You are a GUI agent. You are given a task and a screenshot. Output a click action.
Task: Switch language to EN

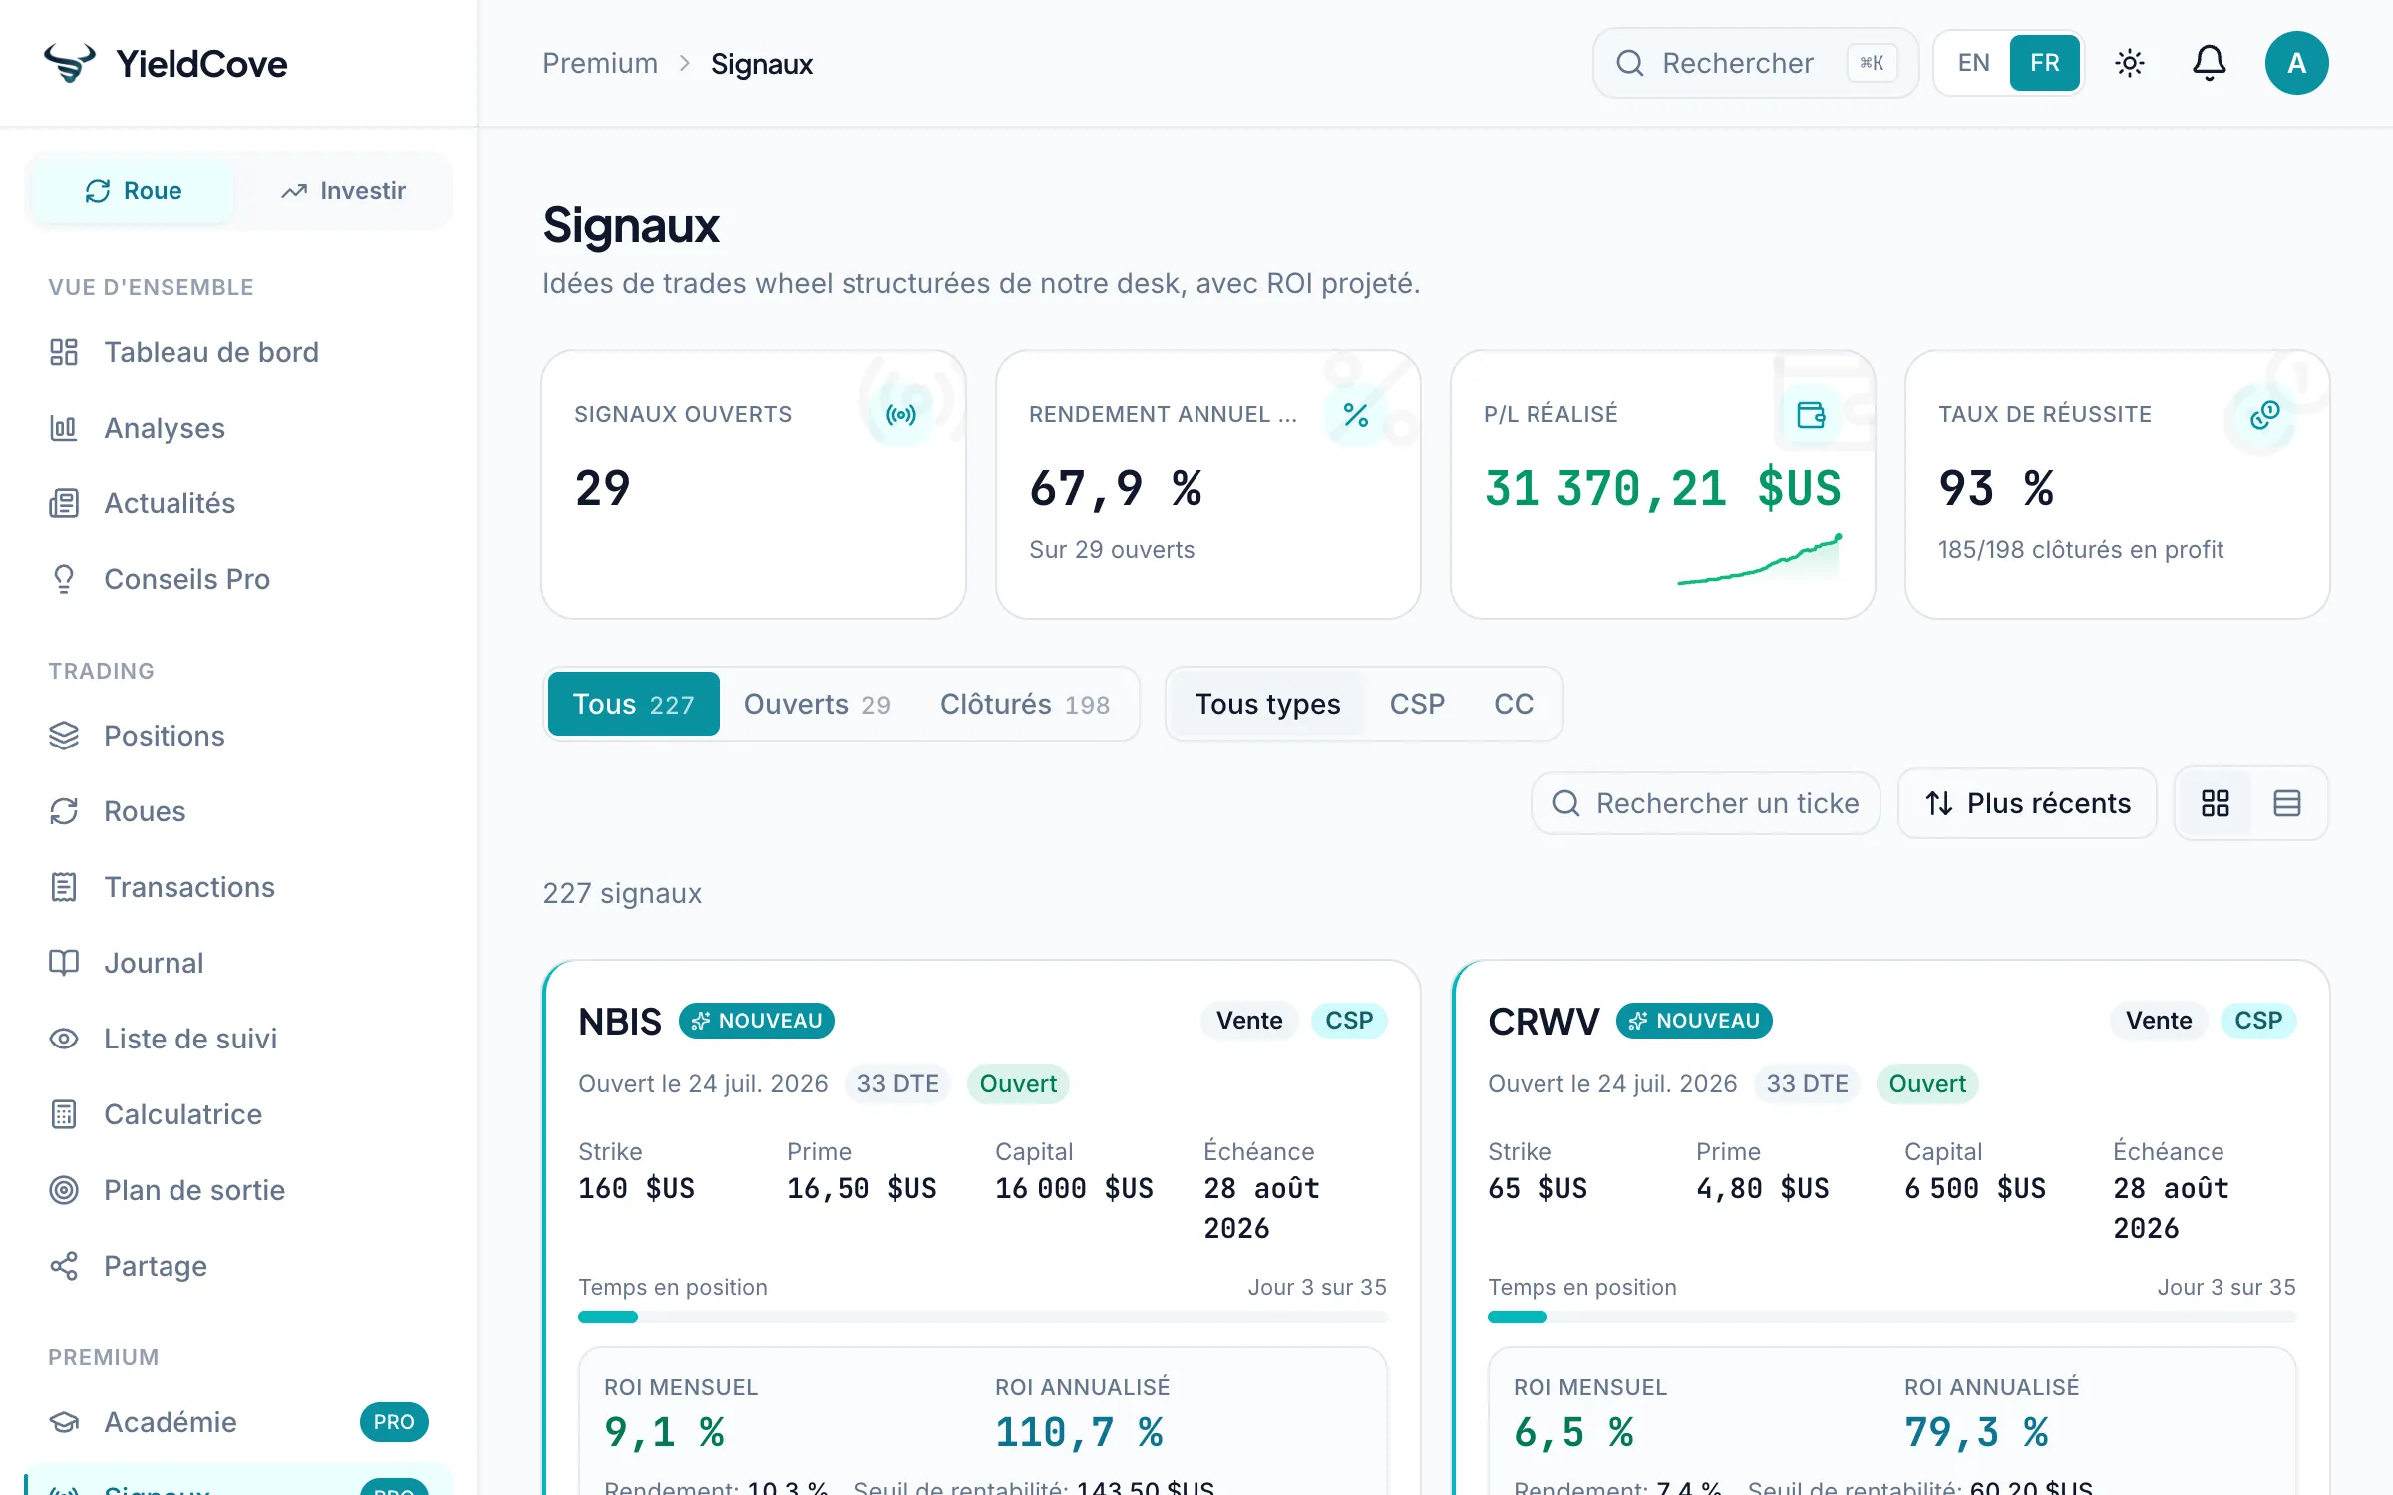tap(1974, 63)
